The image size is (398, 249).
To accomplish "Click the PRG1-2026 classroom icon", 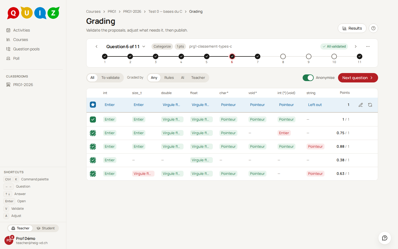I will [x=8, y=85].
